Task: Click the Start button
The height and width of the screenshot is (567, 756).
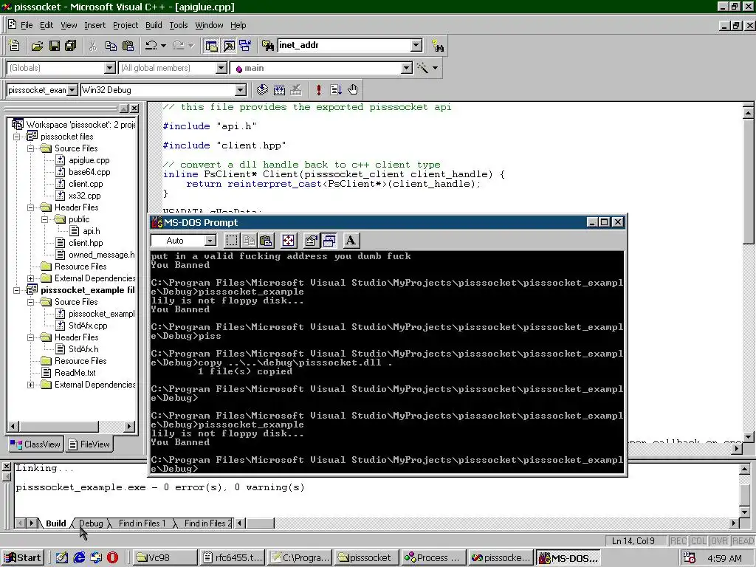Action: point(23,558)
